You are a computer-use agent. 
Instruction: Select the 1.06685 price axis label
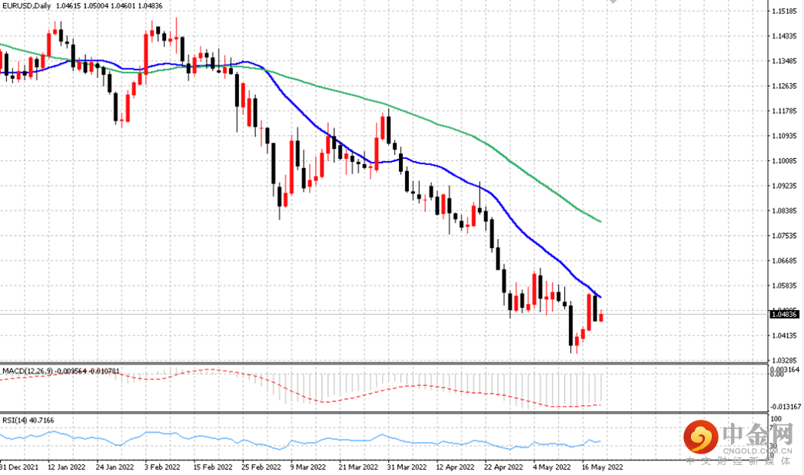coord(785,261)
